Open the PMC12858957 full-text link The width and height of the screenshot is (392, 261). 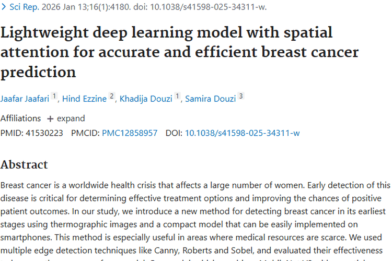(x=129, y=133)
